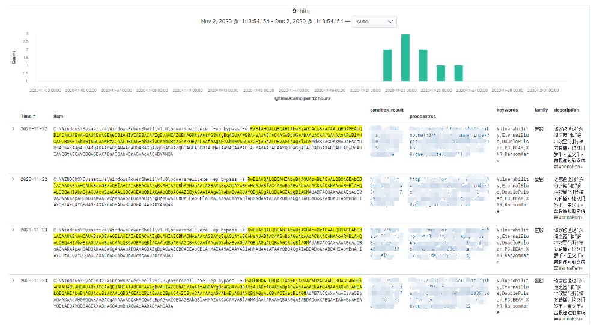
Task: Click the 2020-11-03 00:00 axis label
Action: [x=45, y=91]
